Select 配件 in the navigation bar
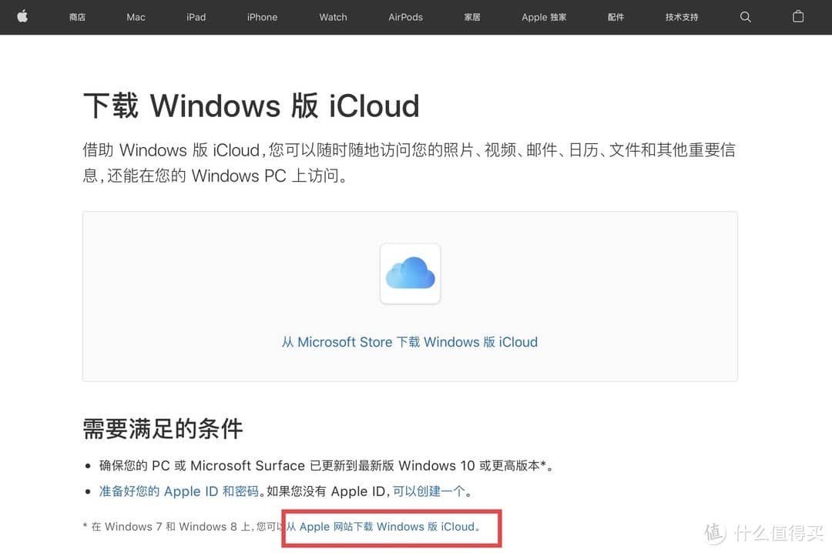This screenshot has height=553, width=832. (x=616, y=17)
